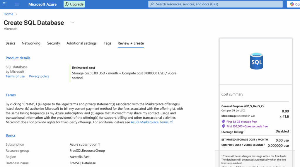The height and width of the screenshot is (167, 300).
Task: Click the 'Resource group' field label
Action: pyautogui.click(x=17, y=151)
